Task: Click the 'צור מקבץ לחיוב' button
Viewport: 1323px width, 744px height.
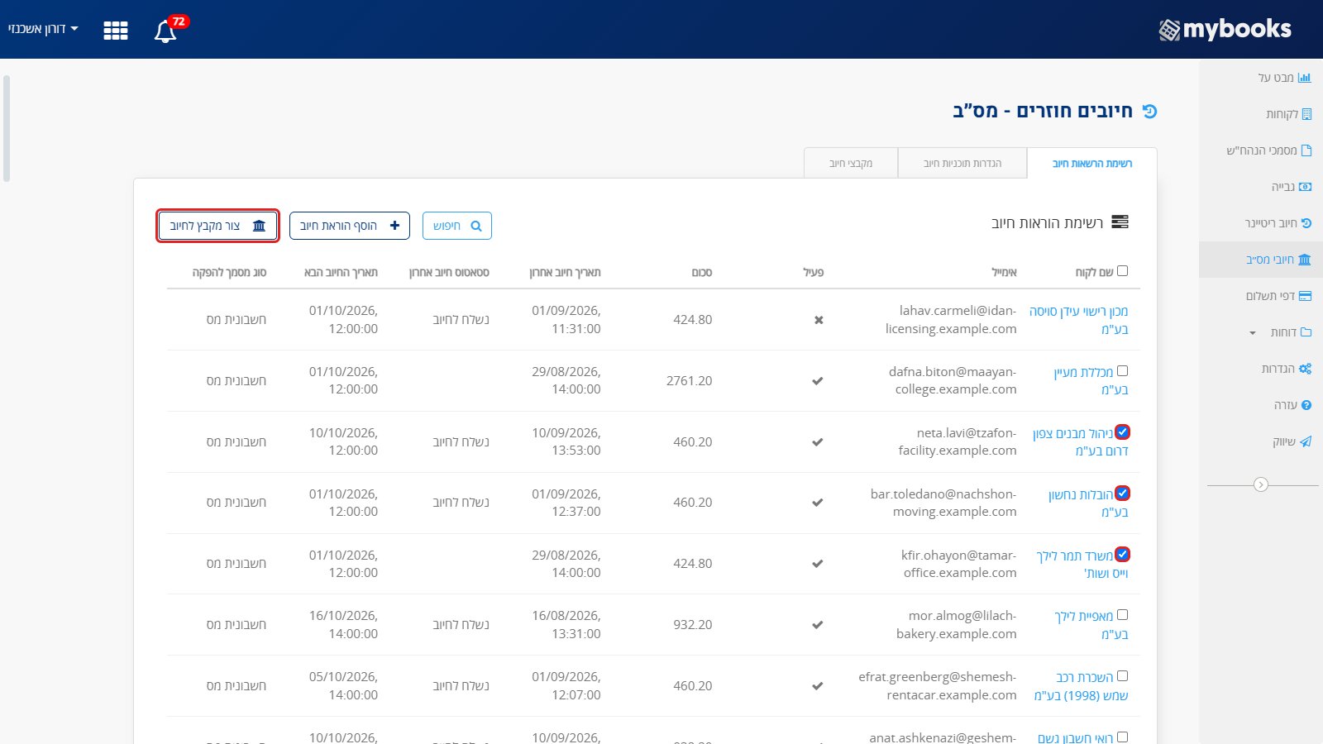Action: pyautogui.click(x=218, y=226)
